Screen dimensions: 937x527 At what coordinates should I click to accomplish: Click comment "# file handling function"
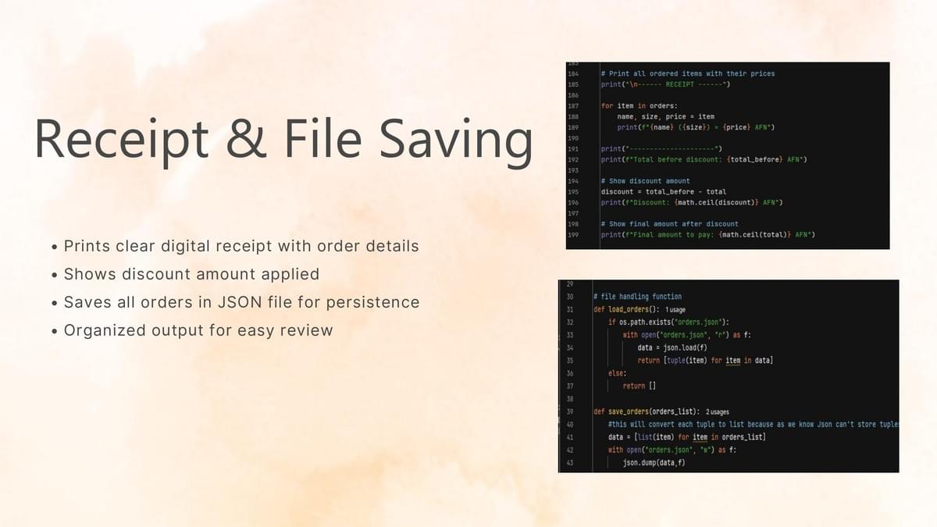[x=637, y=297]
